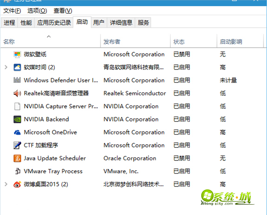The image size is (267, 215).
Task: Click 高 impact of Microsoft OneDrive
Action: tap(223, 132)
